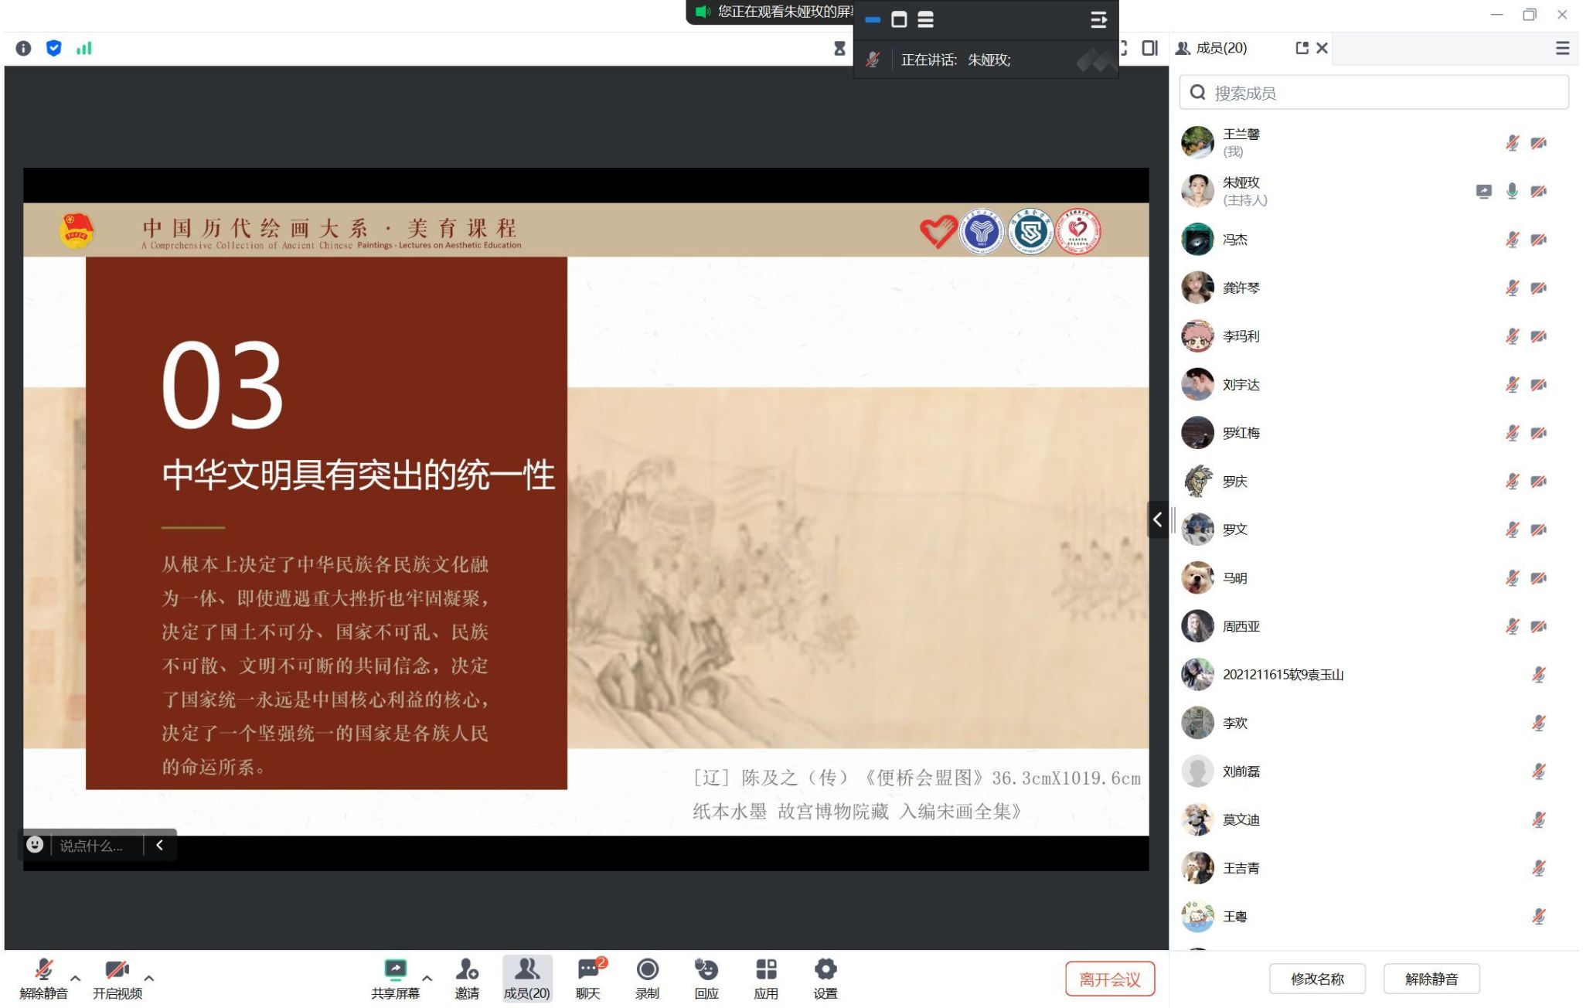Check network signal strength icon
1583x1008 pixels.
click(83, 49)
